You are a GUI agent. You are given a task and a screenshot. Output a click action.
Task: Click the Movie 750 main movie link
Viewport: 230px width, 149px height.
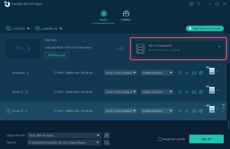(62, 47)
